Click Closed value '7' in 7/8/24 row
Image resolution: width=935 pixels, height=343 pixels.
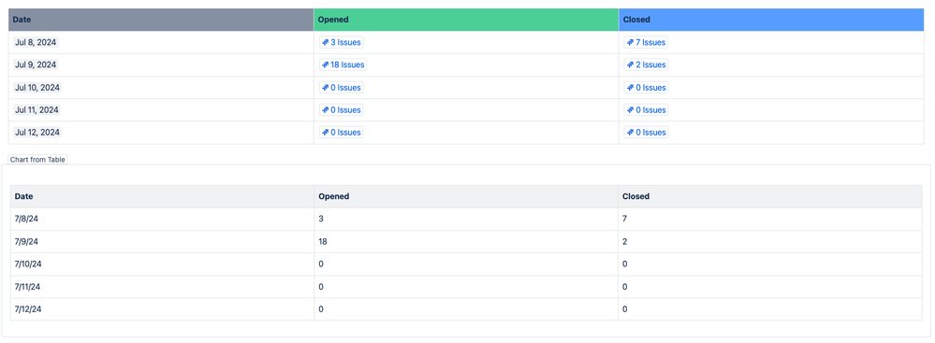click(x=625, y=219)
